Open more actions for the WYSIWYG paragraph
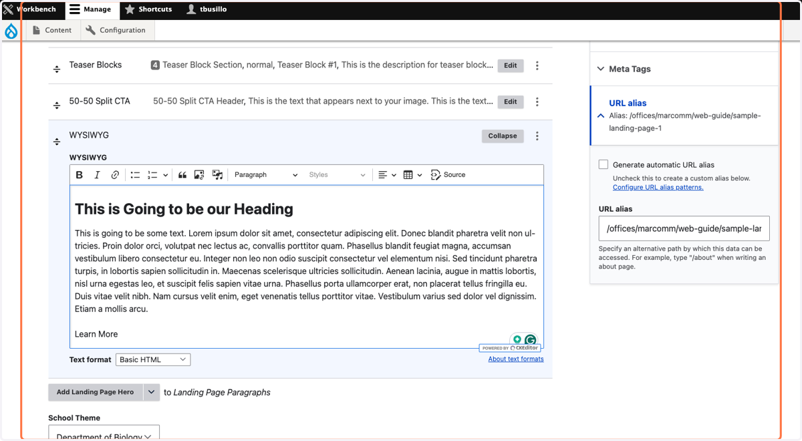 537,136
